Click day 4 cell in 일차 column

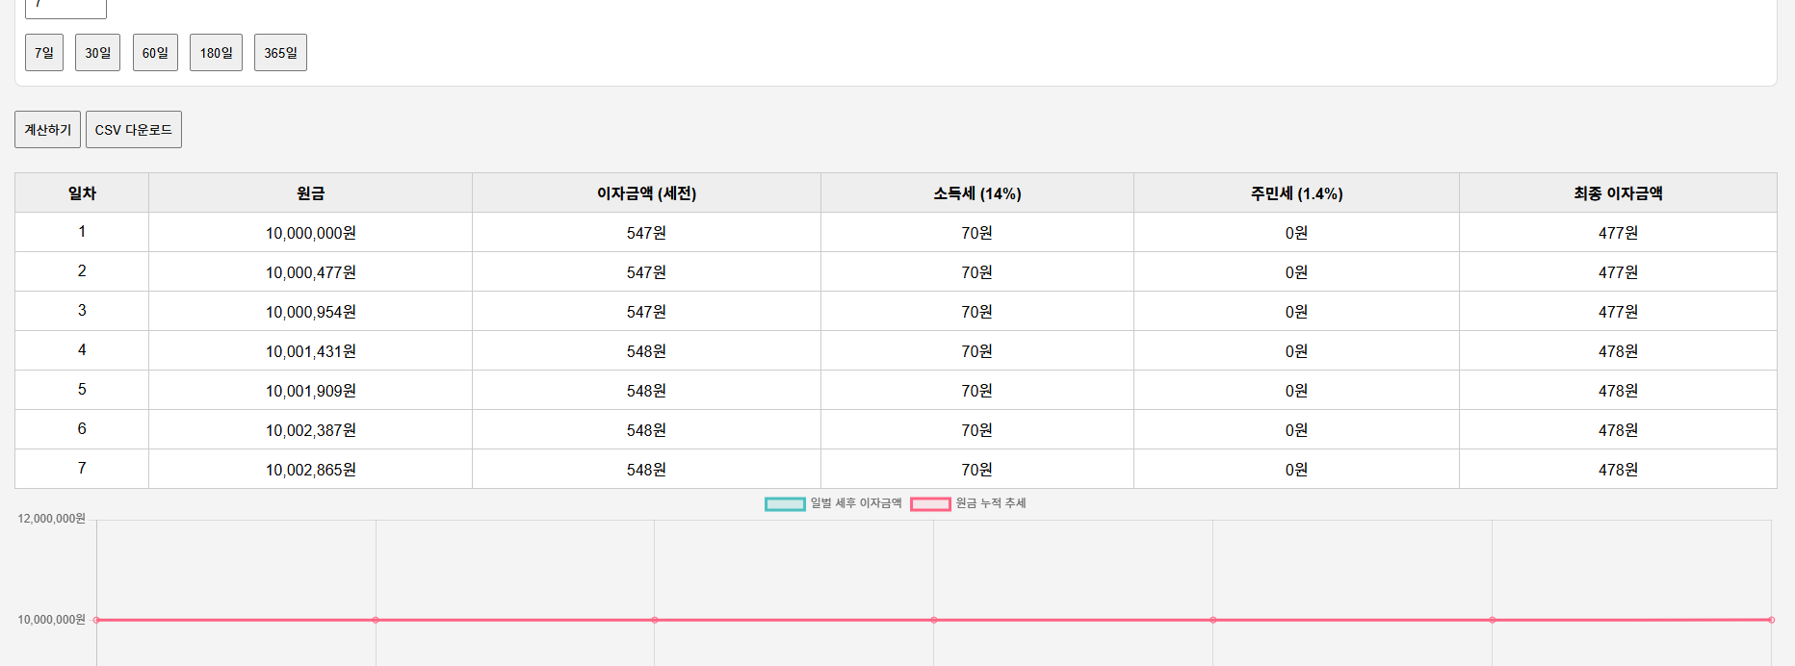82,350
